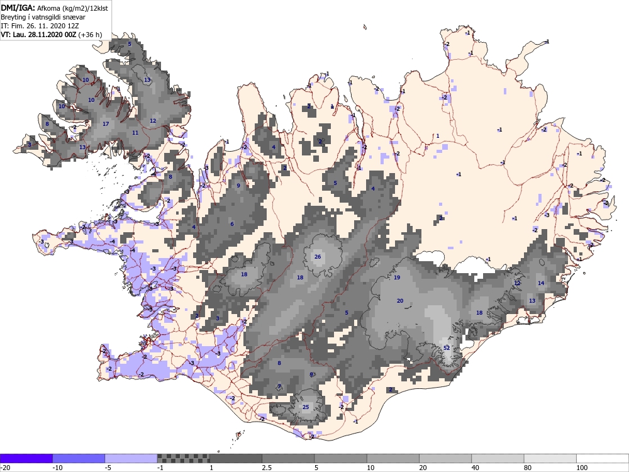The image size is (629, 472).
Task: Click the map value '52' on the southeast glacier
Action: (x=447, y=347)
